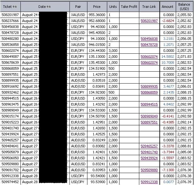The width and height of the screenshot is (194, 185).
Task: Select ticket number 508480280
Action: coord(10,39)
